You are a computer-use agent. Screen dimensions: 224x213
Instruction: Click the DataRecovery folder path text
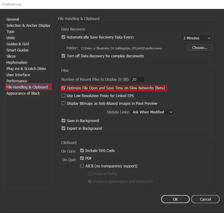121,48
